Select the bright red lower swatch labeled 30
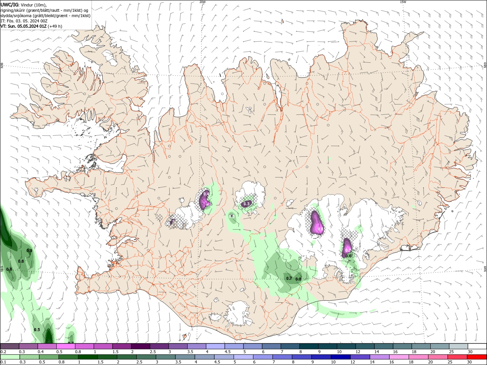 (x=476, y=357)
